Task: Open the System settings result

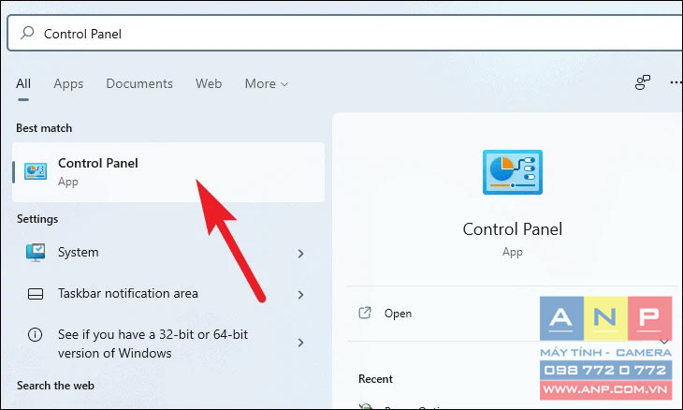Action: click(168, 253)
